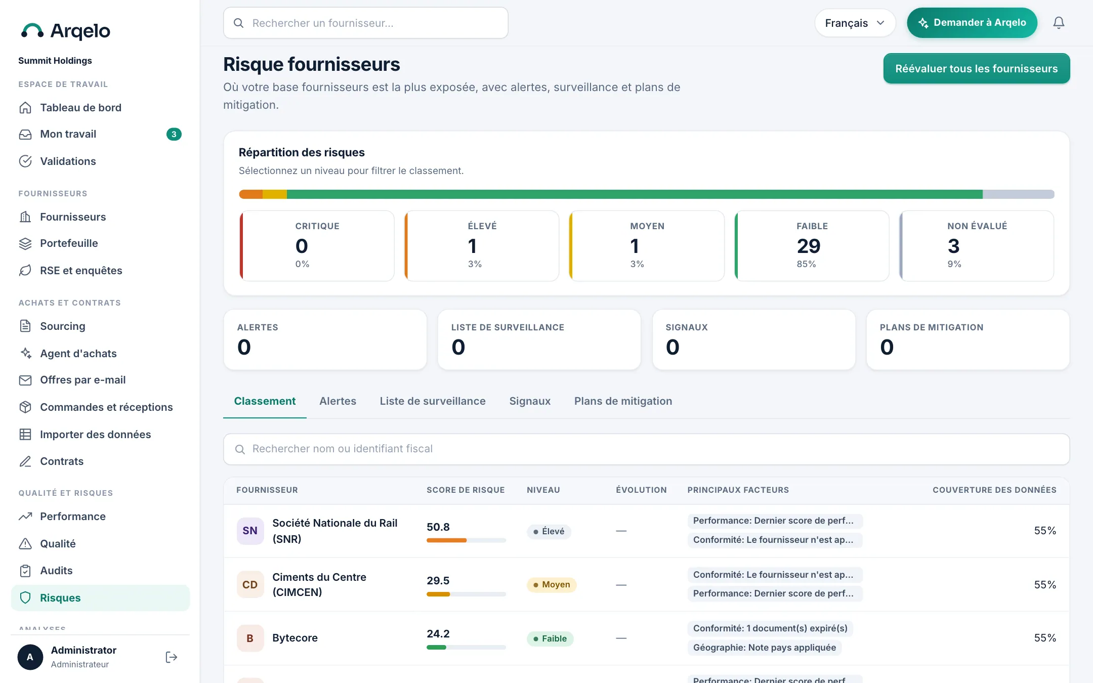Filter ranking by Élevé risk card
The width and height of the screenshot is (1093, 683).
pyautogui.click(x=482, y=246)
